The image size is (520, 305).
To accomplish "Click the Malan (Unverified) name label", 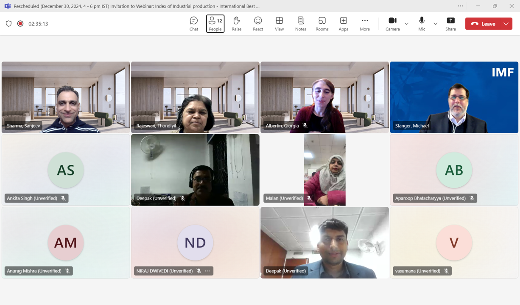I will coord(284,198).
